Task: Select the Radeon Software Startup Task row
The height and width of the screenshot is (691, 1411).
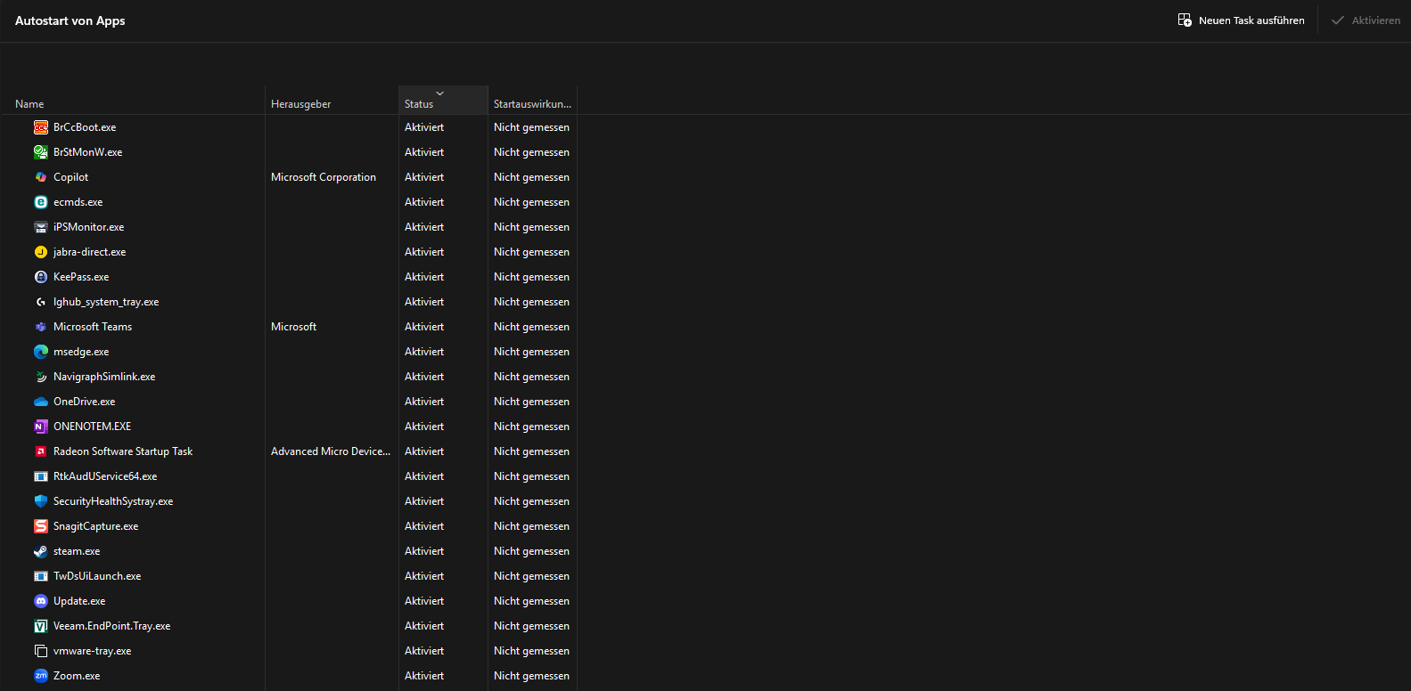Action: [x=123, y=451]
